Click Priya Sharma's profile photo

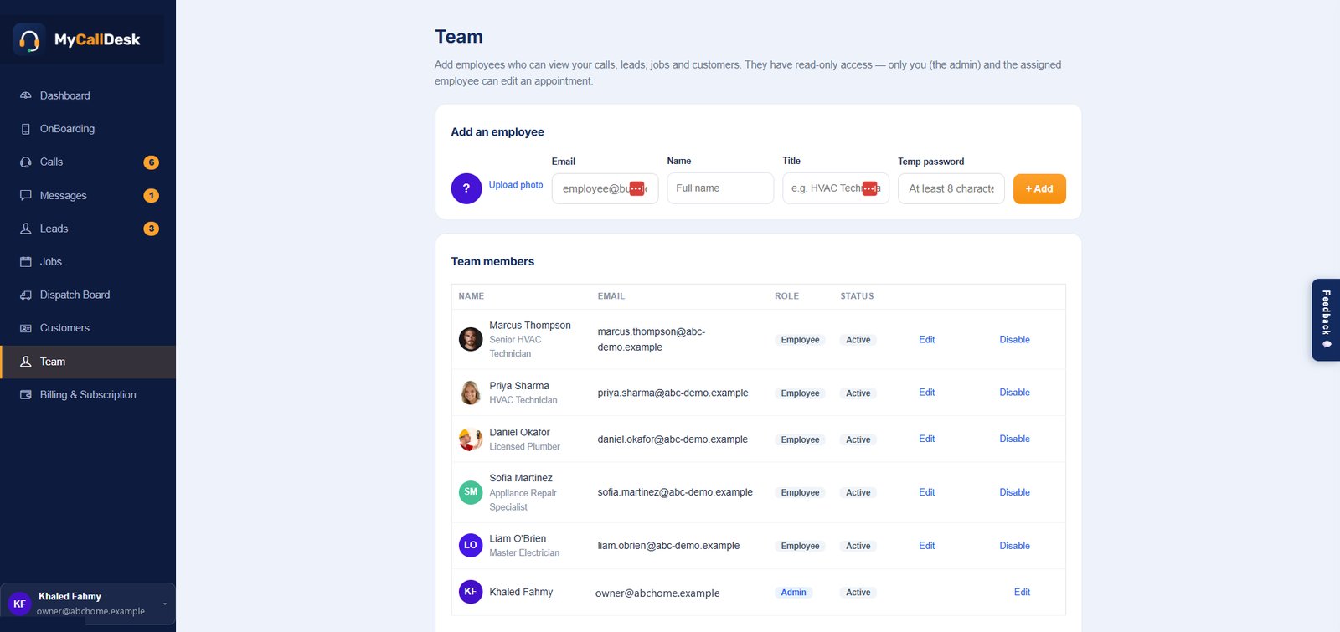[x=471, y=393]
